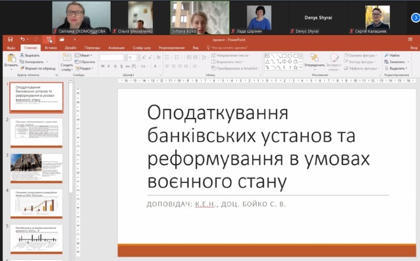Click the Вход sign-in link

414,48
